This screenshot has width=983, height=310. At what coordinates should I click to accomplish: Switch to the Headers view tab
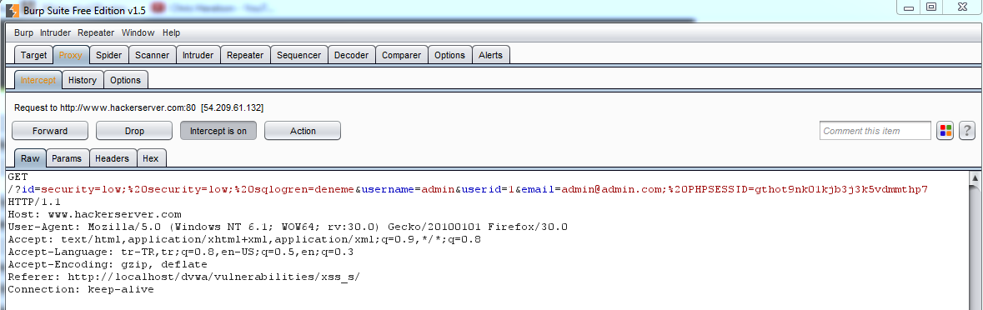(113, 158)
